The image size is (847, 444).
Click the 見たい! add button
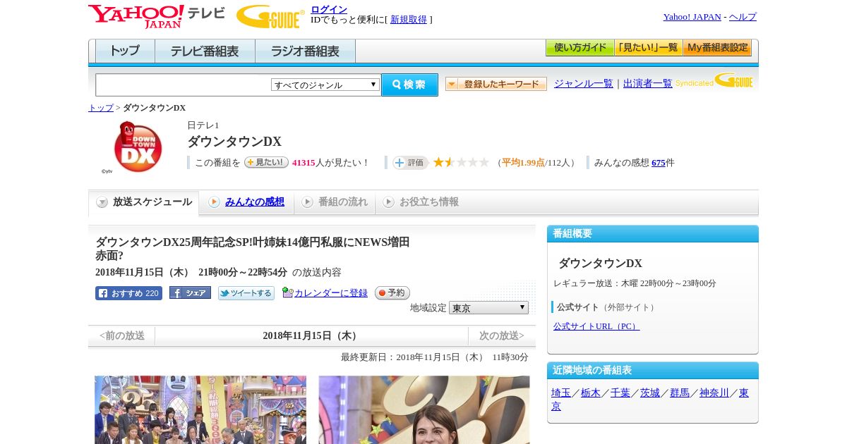(266, 162)
